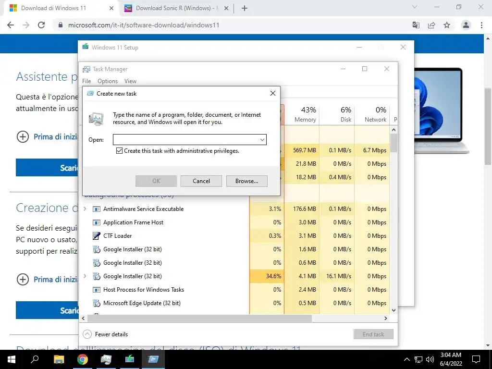The image size is (492, 369).
Task: Sort by the Memory column header
Action: click(x=302, y=114)
